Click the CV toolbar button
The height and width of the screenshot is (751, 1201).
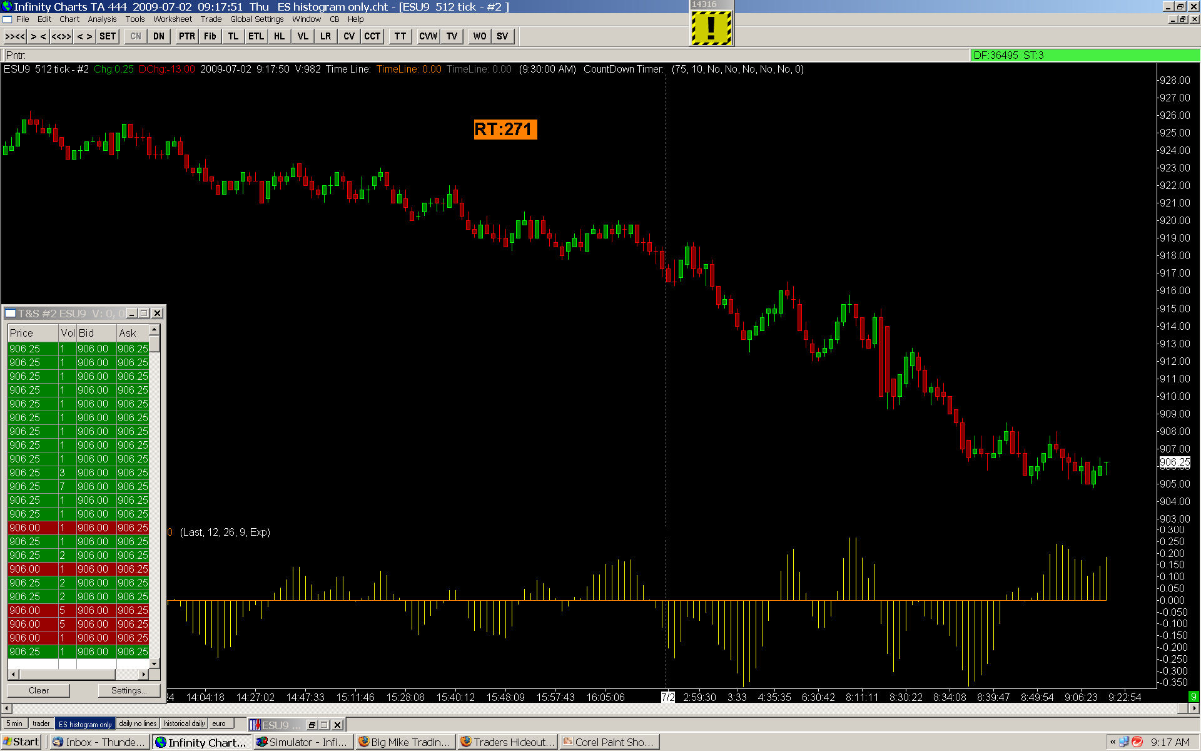(349, 36)
